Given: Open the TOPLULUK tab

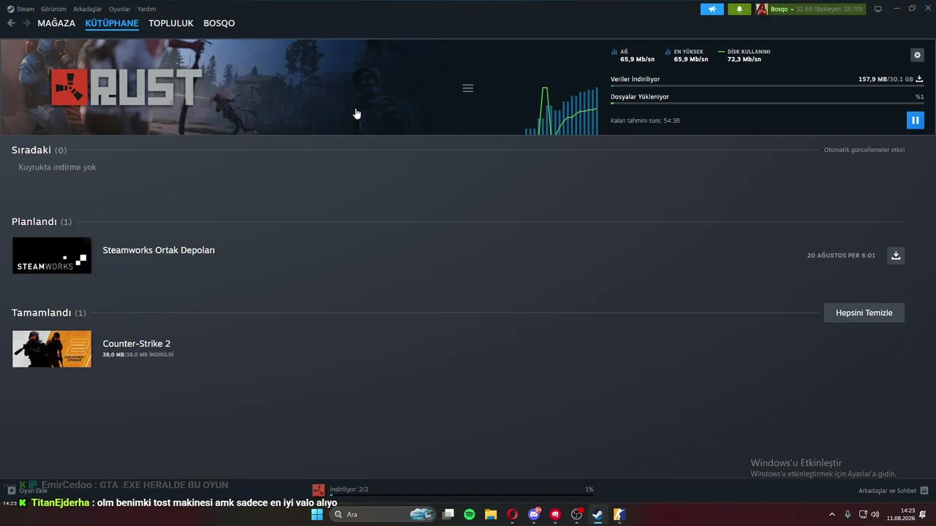Looking at the screenshot, I should coord(171,23).
